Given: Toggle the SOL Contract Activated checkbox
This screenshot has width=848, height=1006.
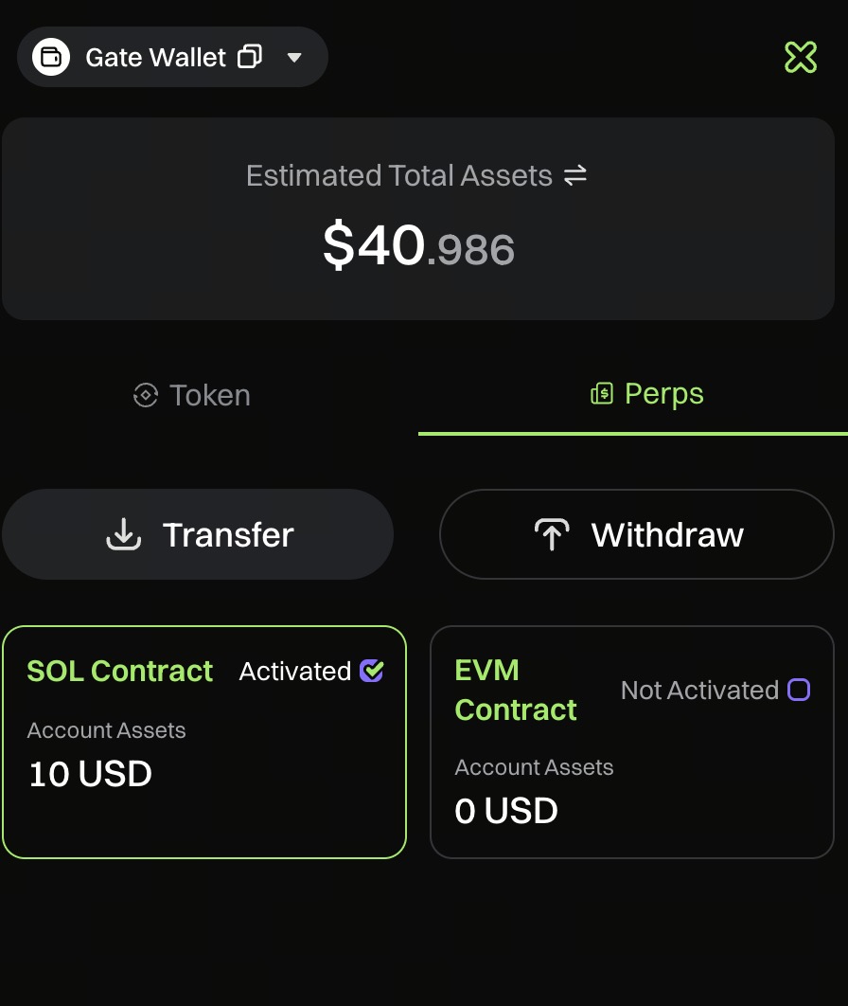Looking at the screenshot, I should pyautogui.click(x=372, y=671).
